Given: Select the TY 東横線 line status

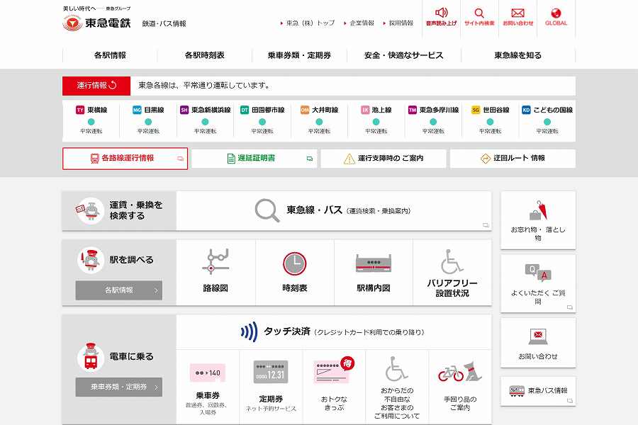Looking at the screenshot, I should pos(91,120).
